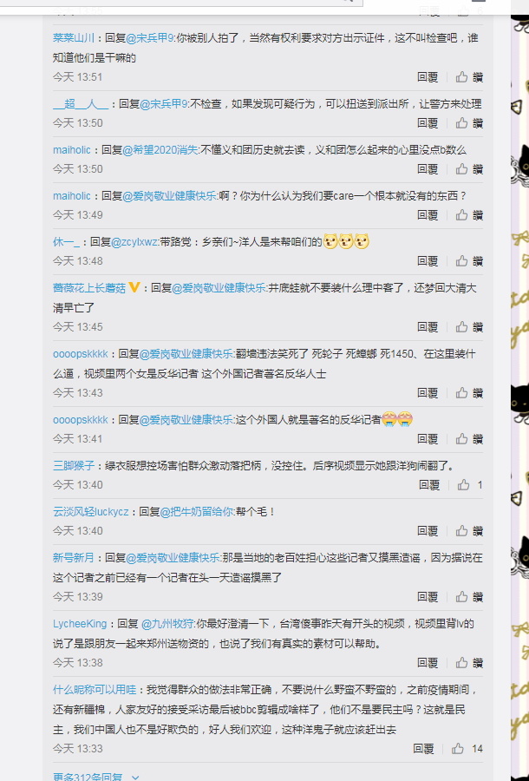Image resolution: width=529 pixels, height=781 pixels.
Task: Like 什么昵称可以用哇's comment with 14 likes
Action: click(467, 749)
